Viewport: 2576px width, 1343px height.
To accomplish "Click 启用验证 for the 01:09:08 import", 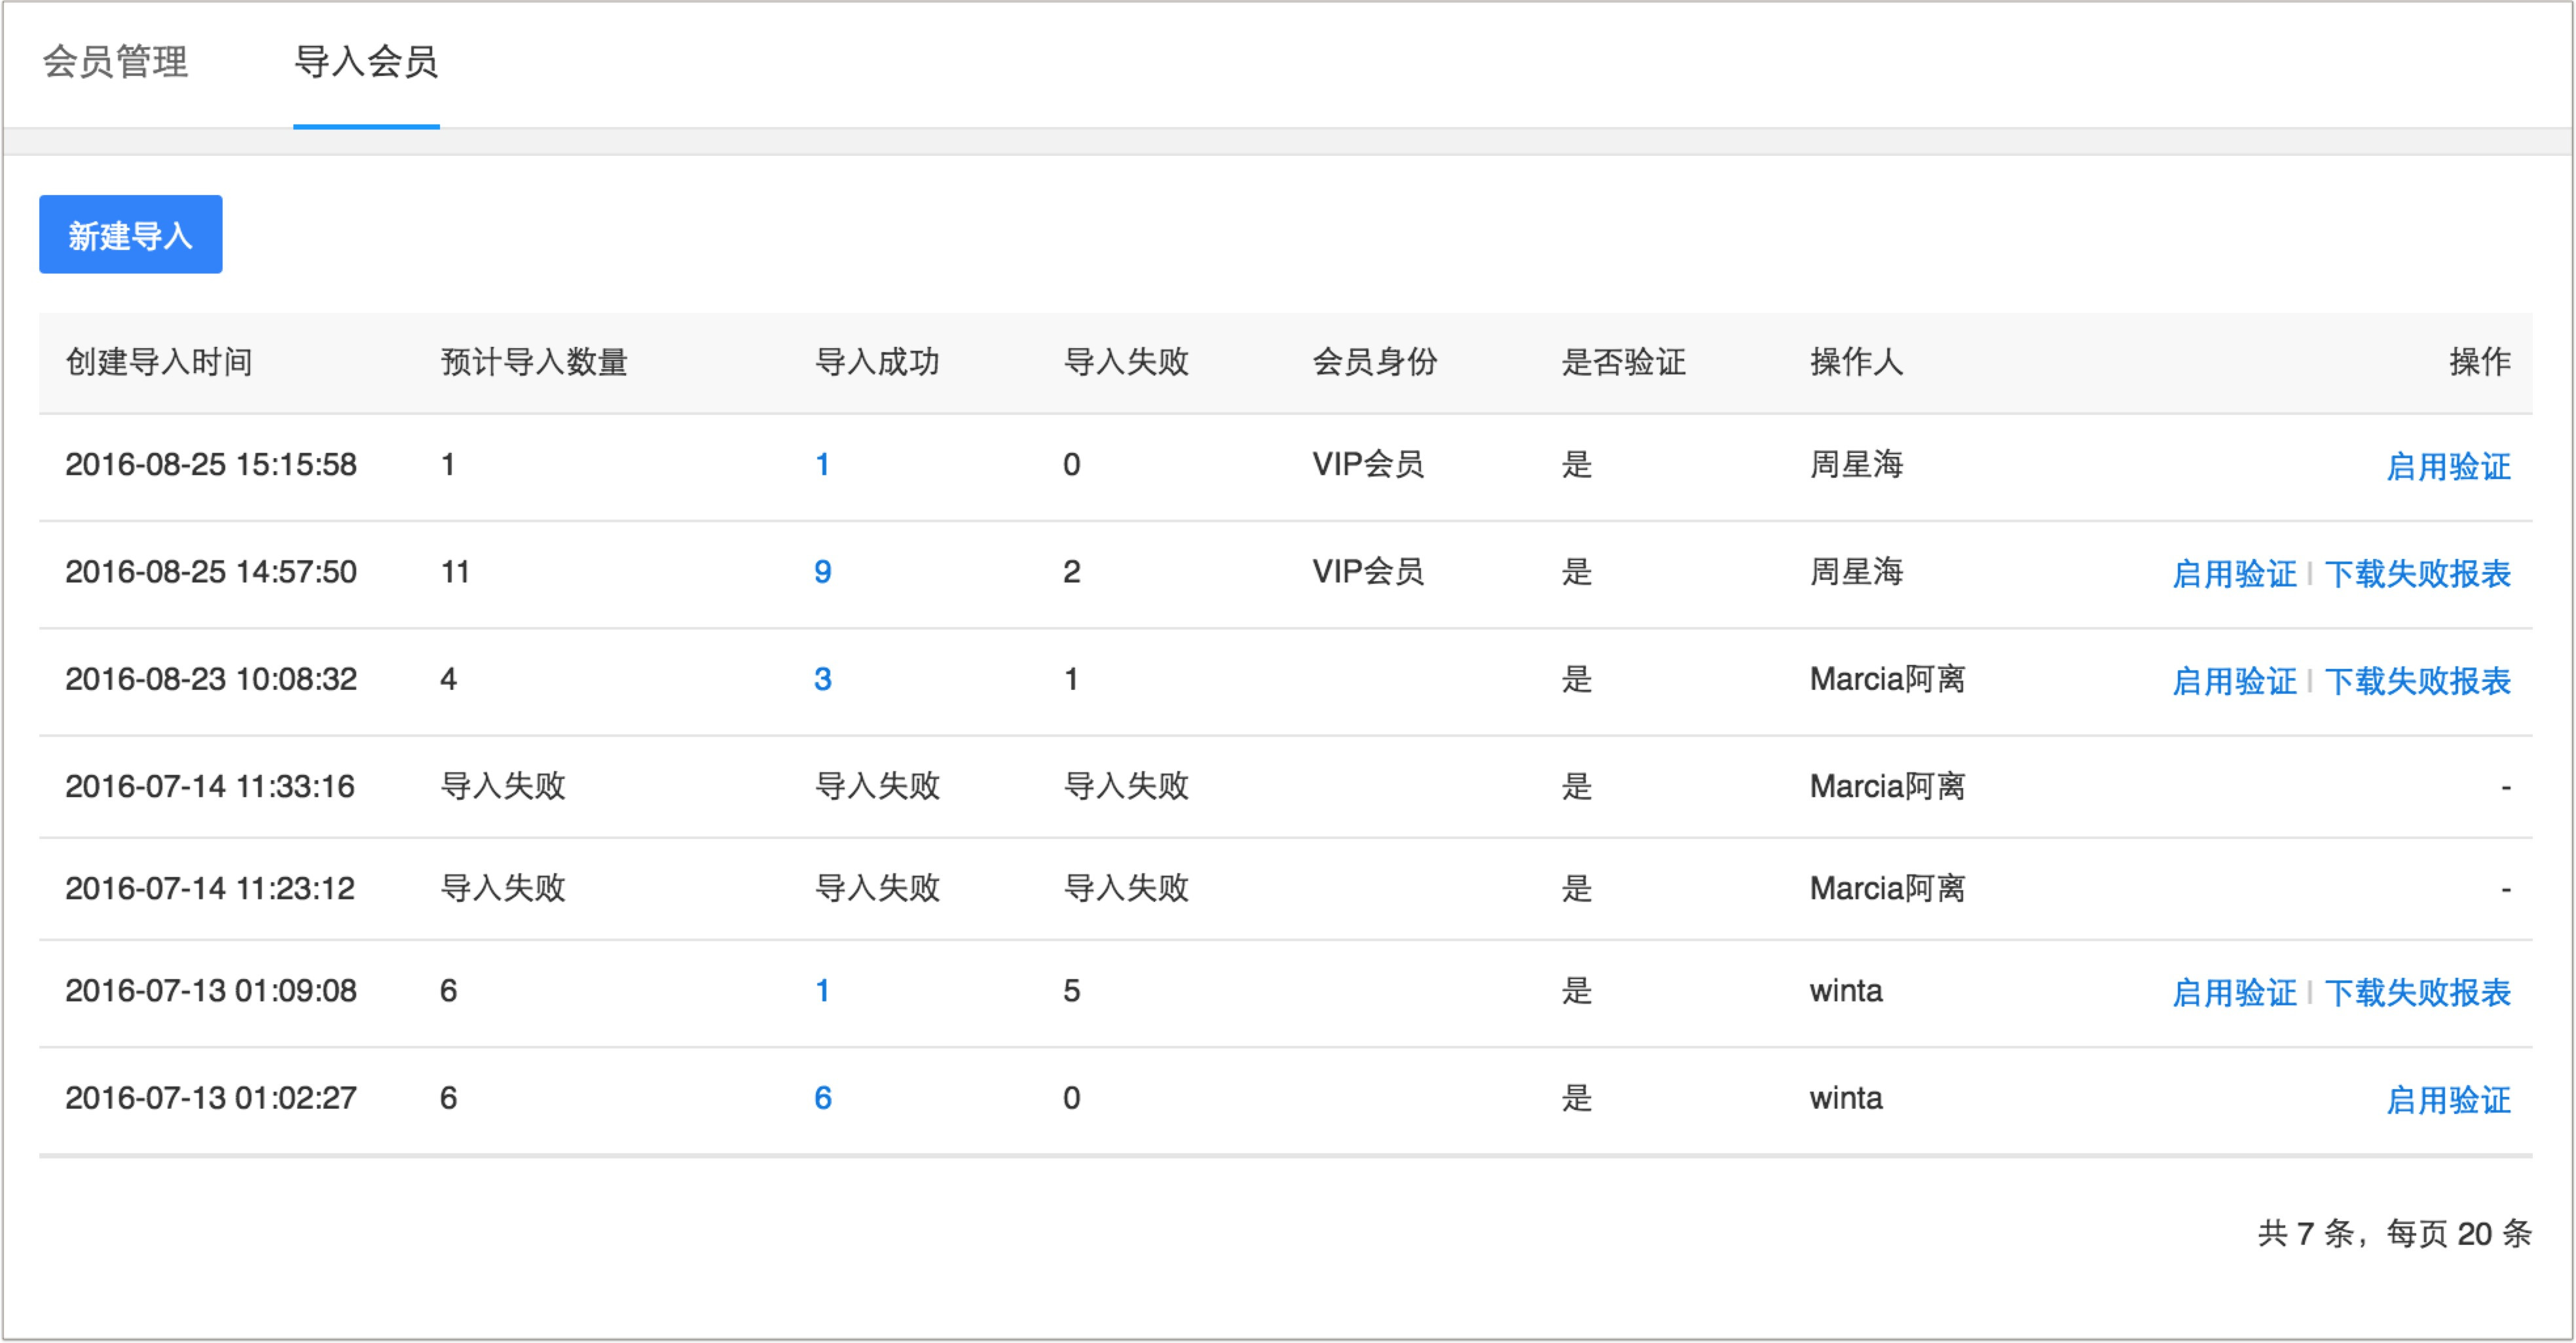I will point(2234,994).
